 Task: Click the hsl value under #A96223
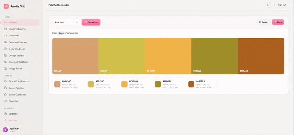[204, 88]
